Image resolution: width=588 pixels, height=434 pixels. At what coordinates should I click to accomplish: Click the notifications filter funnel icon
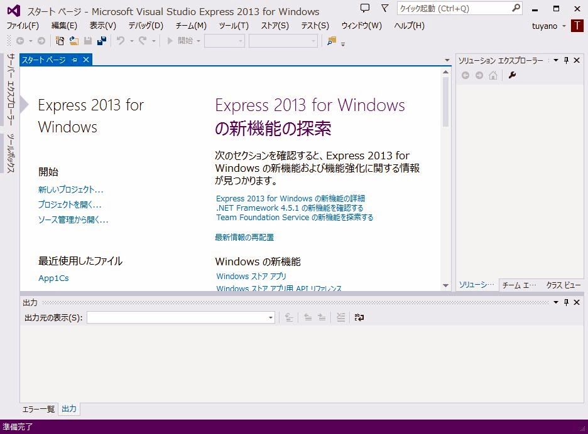click(x=384, y=8)
